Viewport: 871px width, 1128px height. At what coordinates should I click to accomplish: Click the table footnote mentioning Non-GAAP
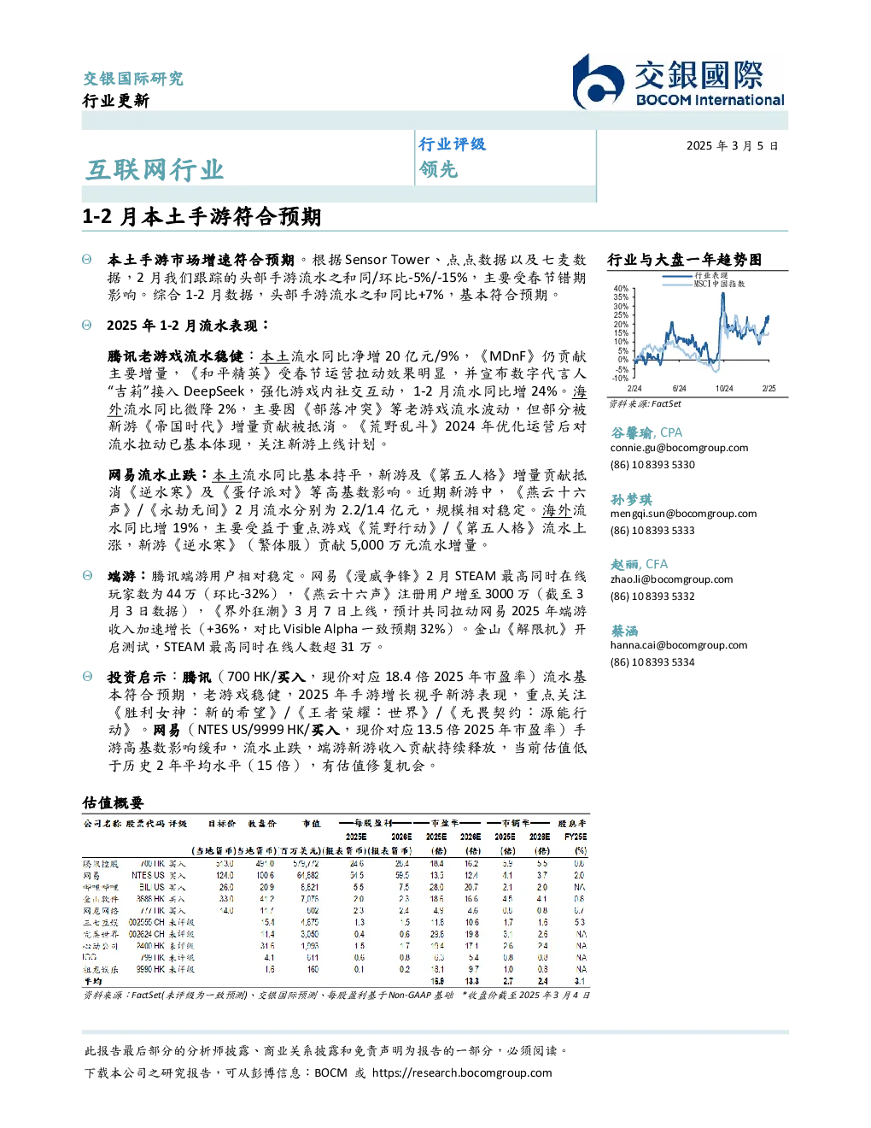point(336,996)
